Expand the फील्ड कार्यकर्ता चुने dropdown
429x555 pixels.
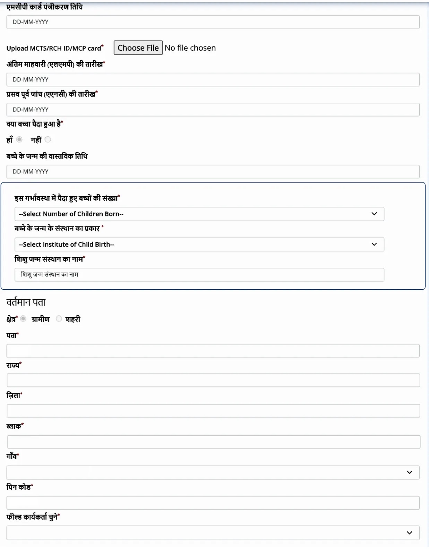click(x=213, y=533)
